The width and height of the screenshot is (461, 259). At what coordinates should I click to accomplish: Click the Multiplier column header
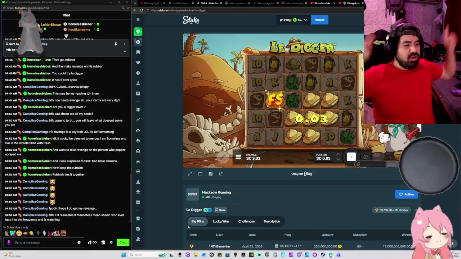coord(360,235)
